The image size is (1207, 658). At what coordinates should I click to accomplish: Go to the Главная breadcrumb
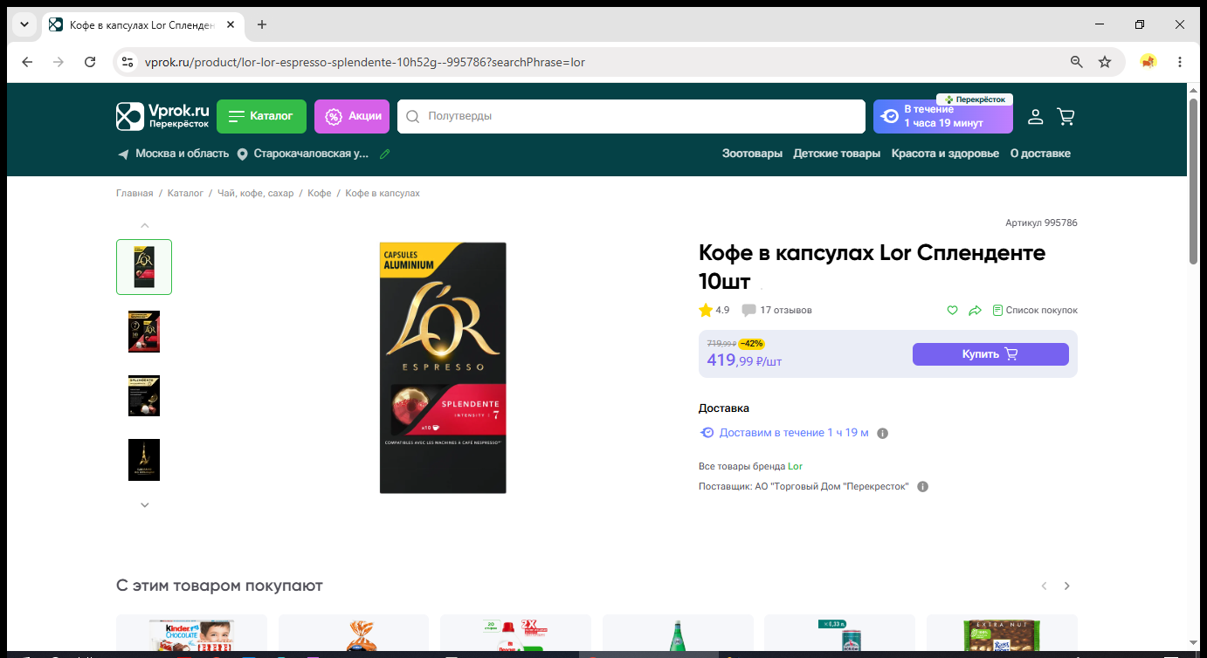(x=134, y=193)
